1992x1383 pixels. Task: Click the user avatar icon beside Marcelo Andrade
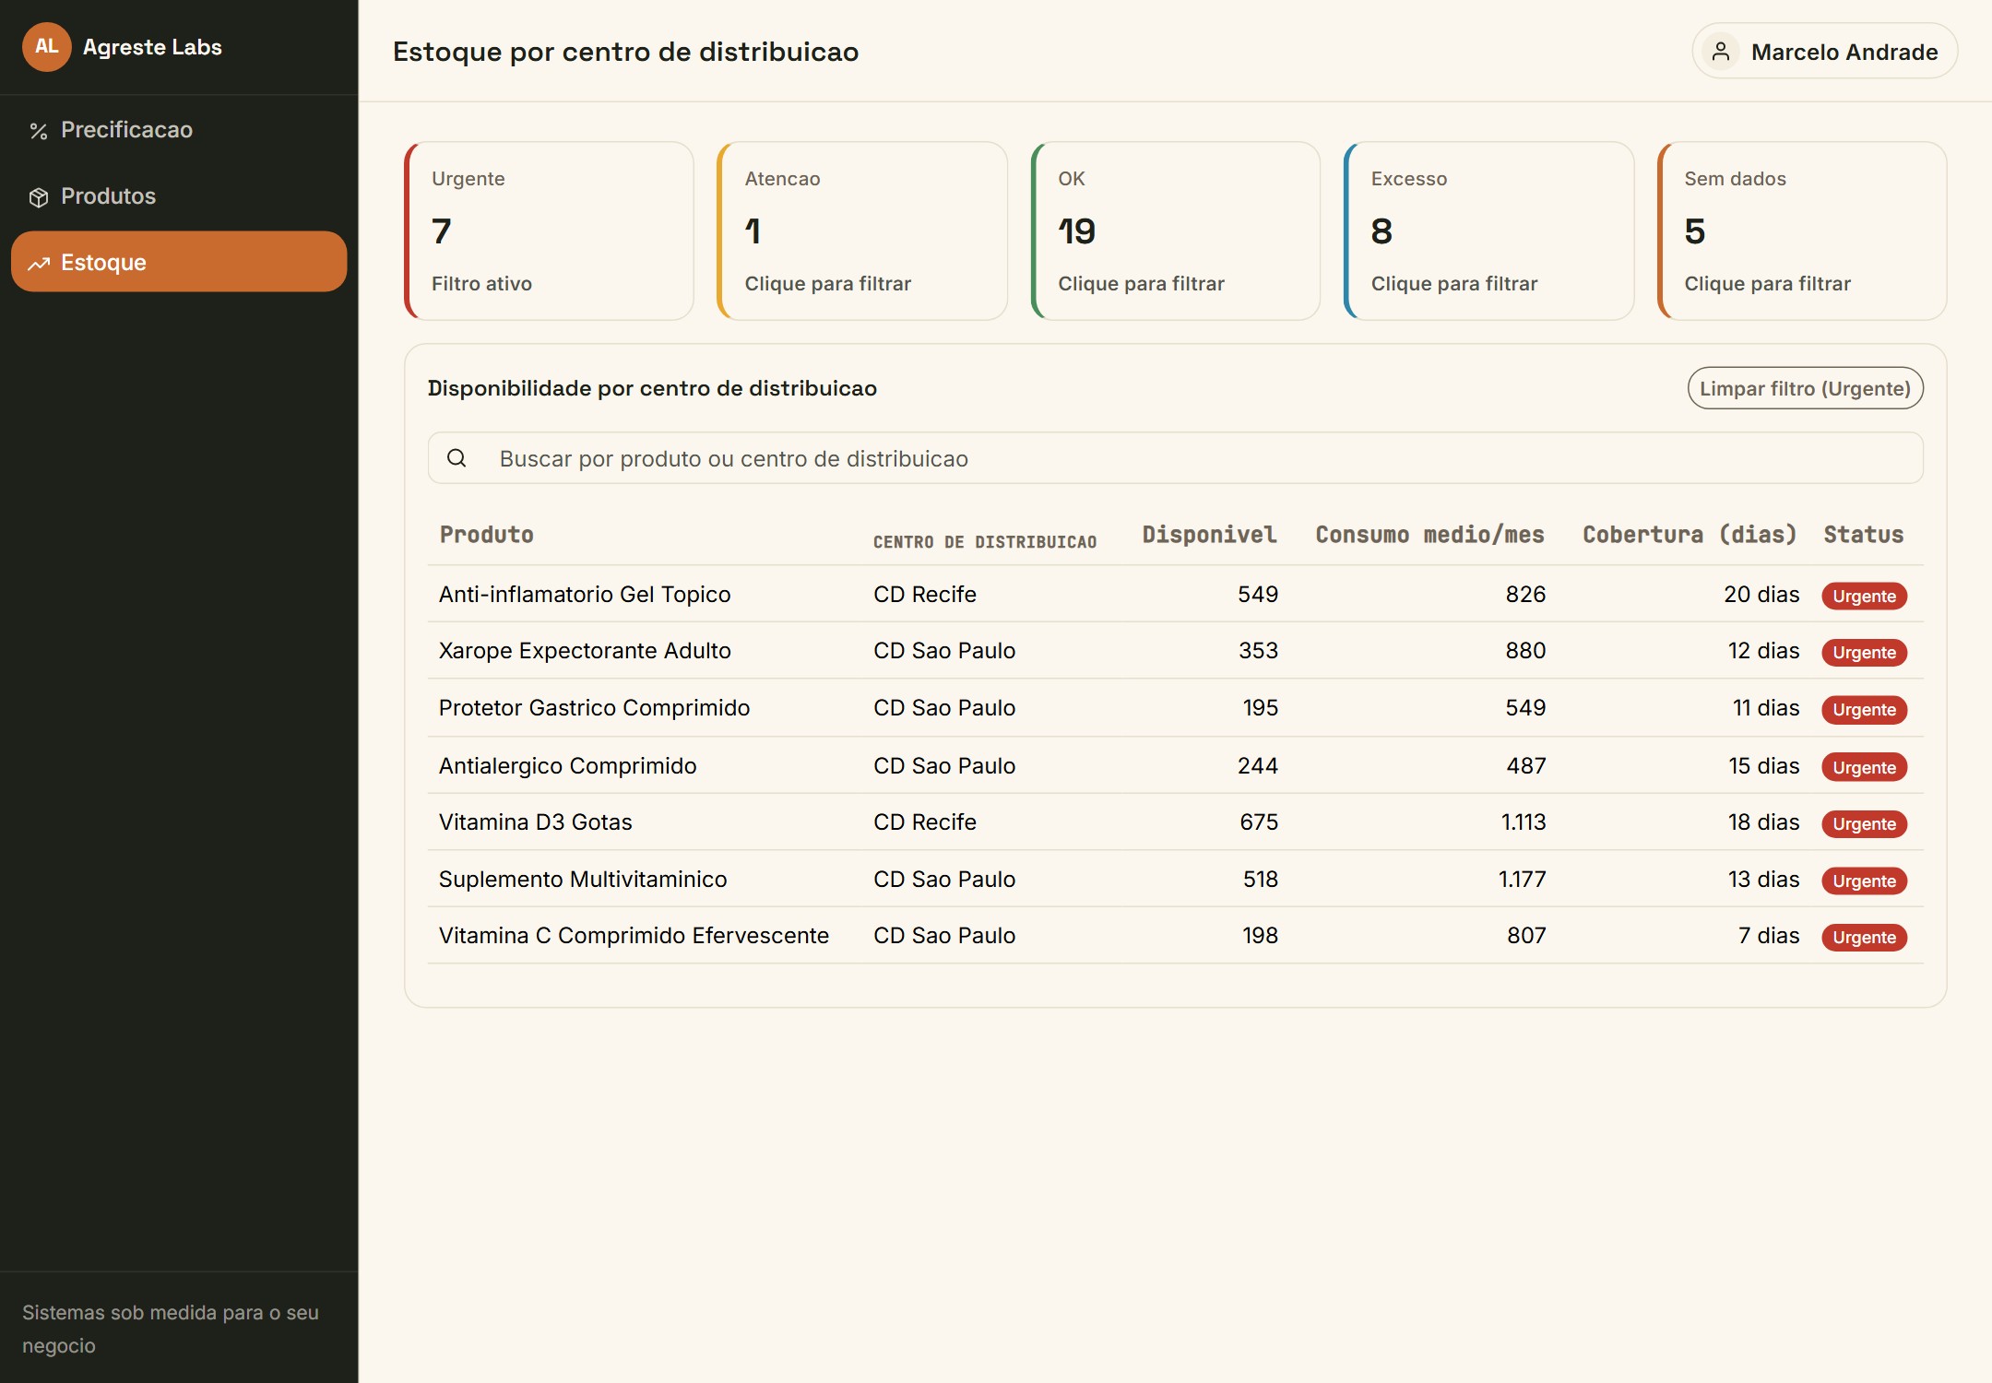[1720, 52]
